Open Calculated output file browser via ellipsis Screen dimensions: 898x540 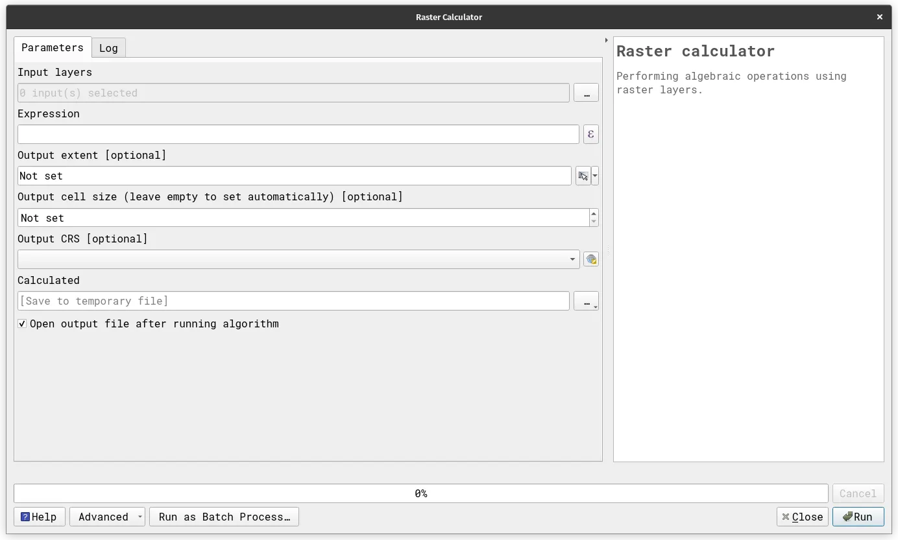click(x=585, y=300)
